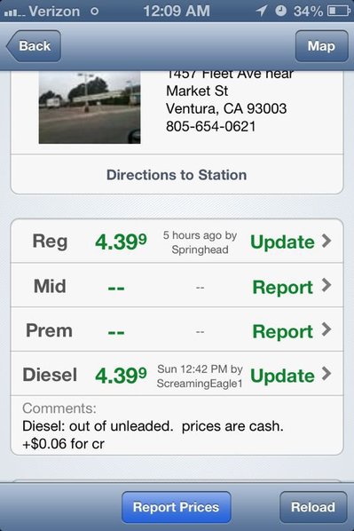
Task: Open the Map view
Action: (x=321, y=46)
